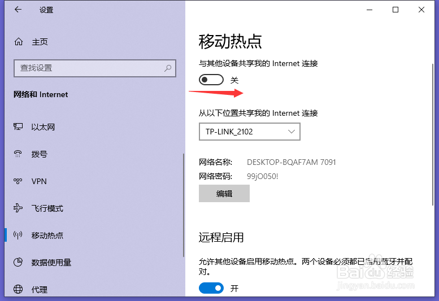
Task: Click network password 99jO050!
Action: (x=262, y=176)
